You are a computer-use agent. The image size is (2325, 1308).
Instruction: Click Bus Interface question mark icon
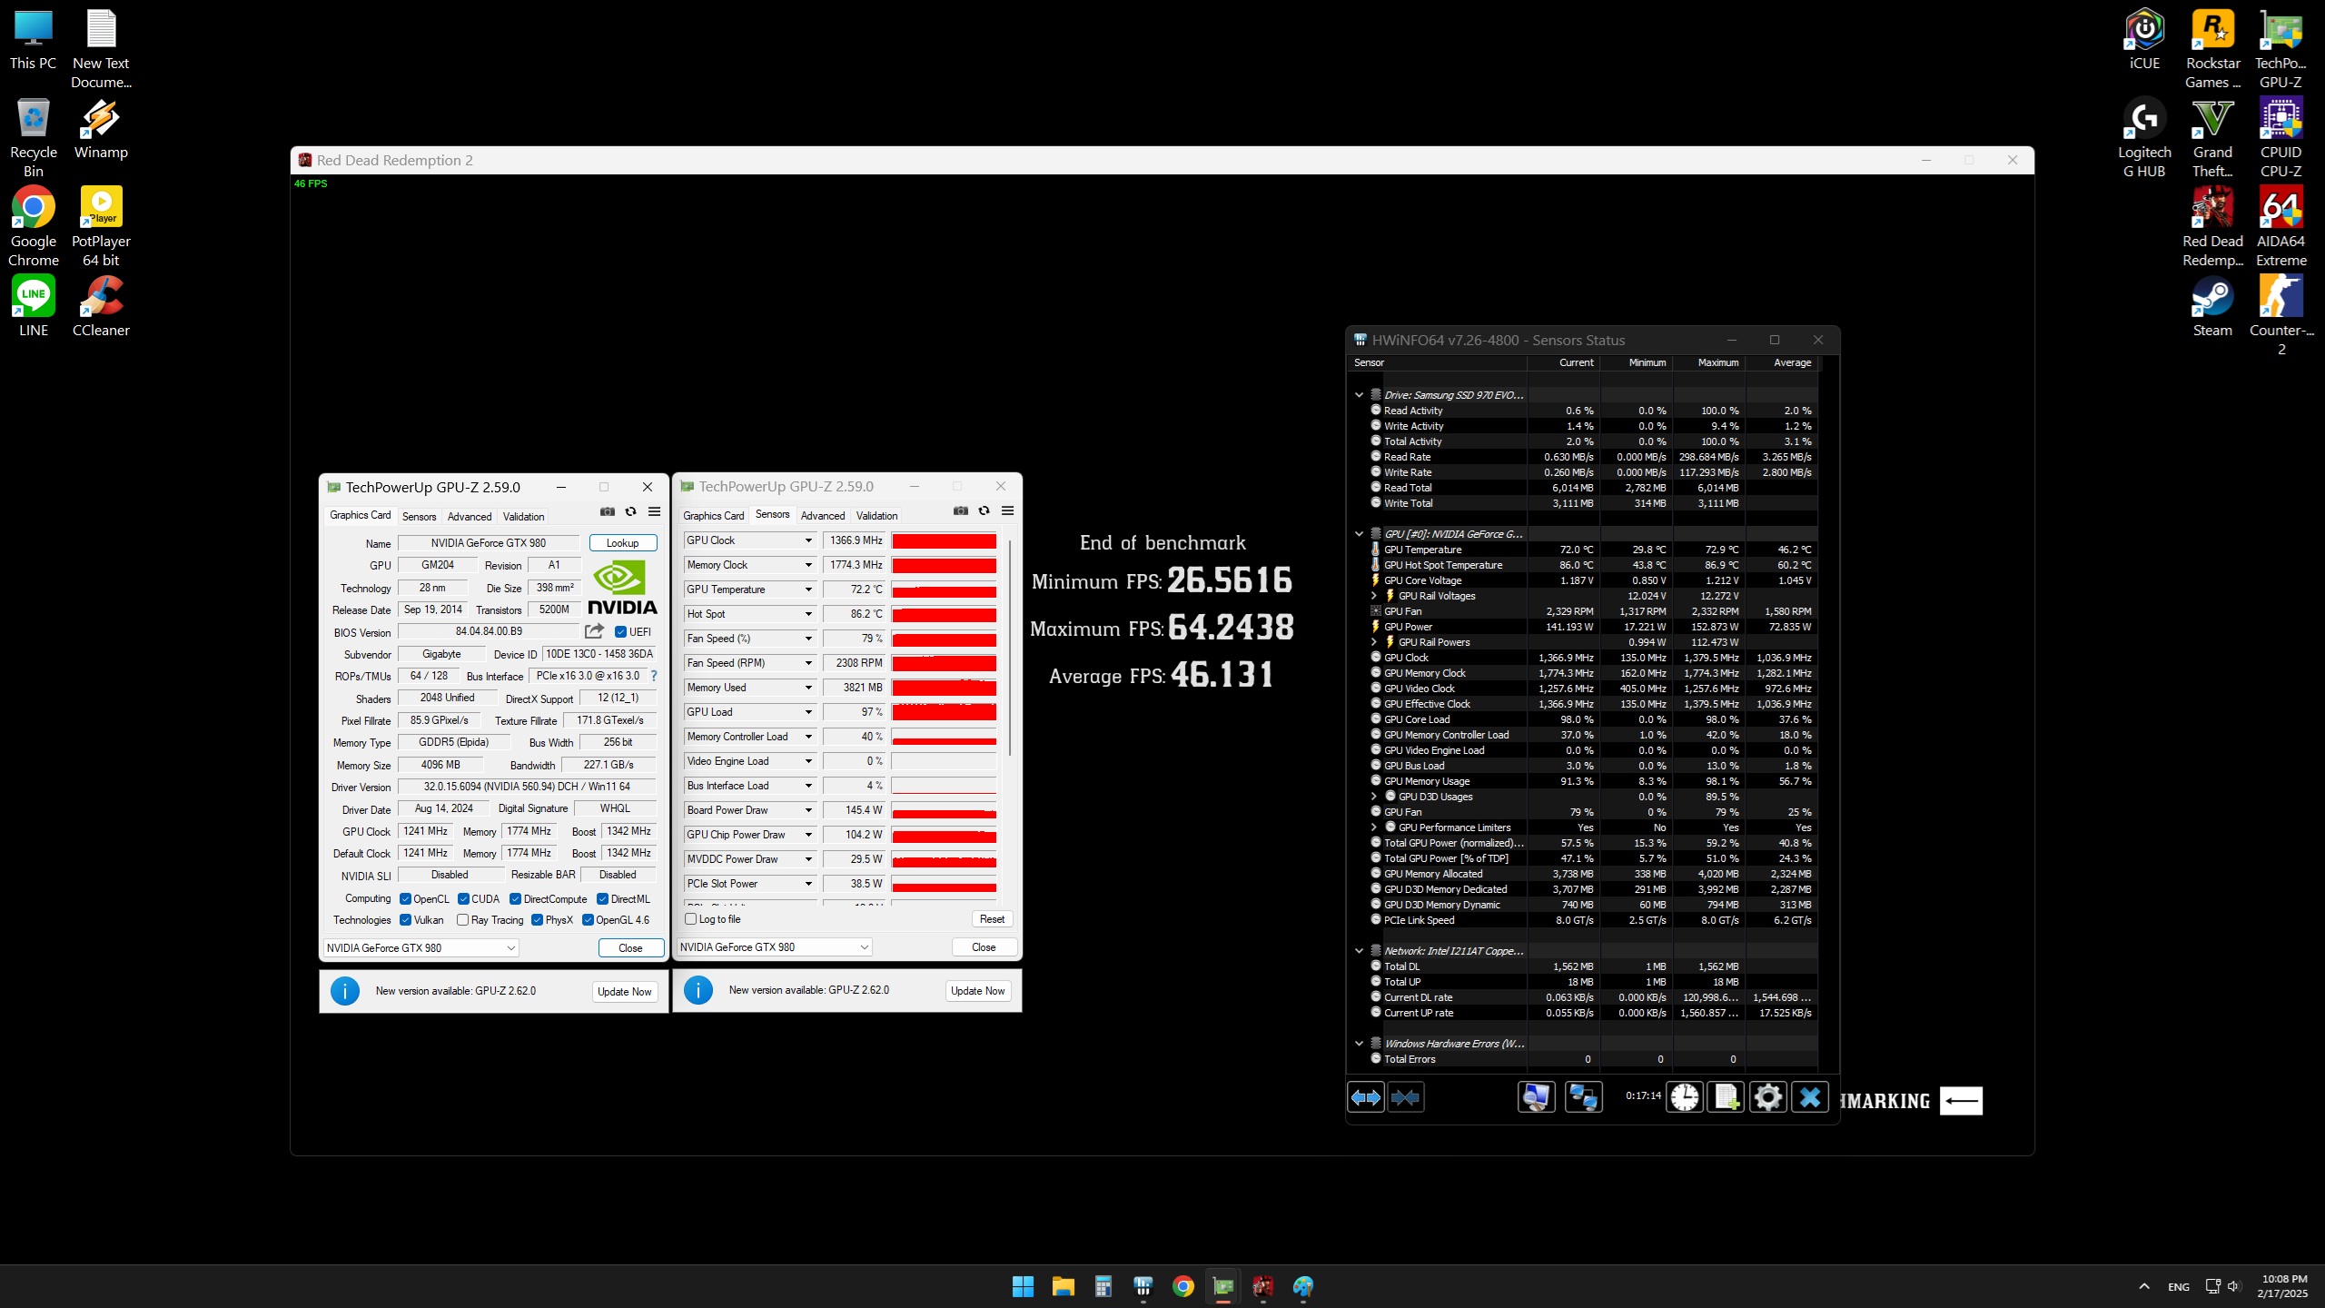coord(654,676)
